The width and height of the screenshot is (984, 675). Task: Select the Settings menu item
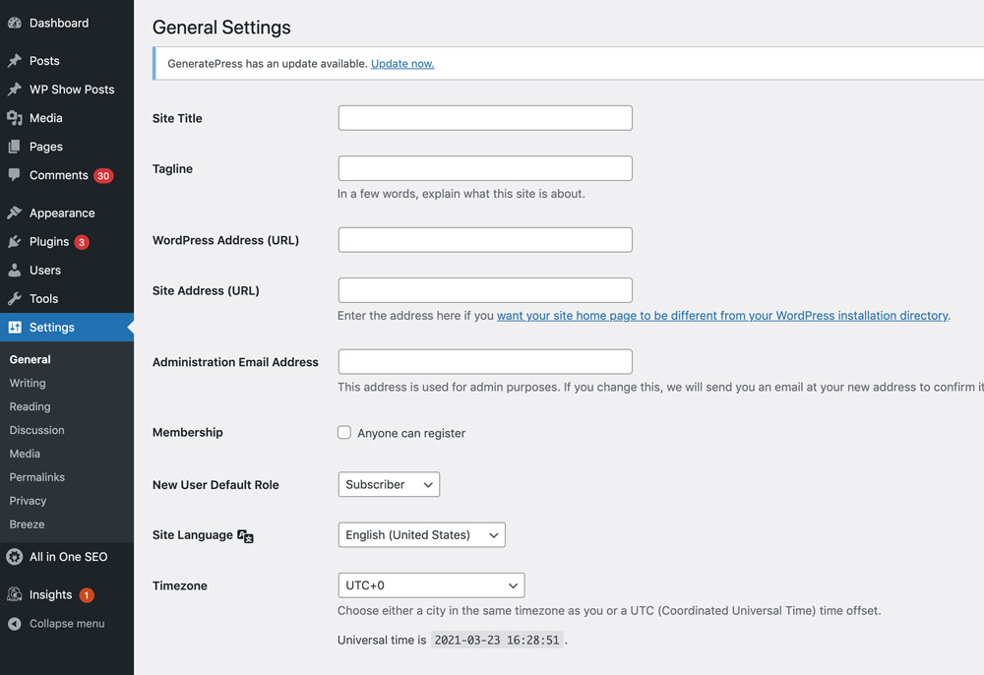pos(67,328)
